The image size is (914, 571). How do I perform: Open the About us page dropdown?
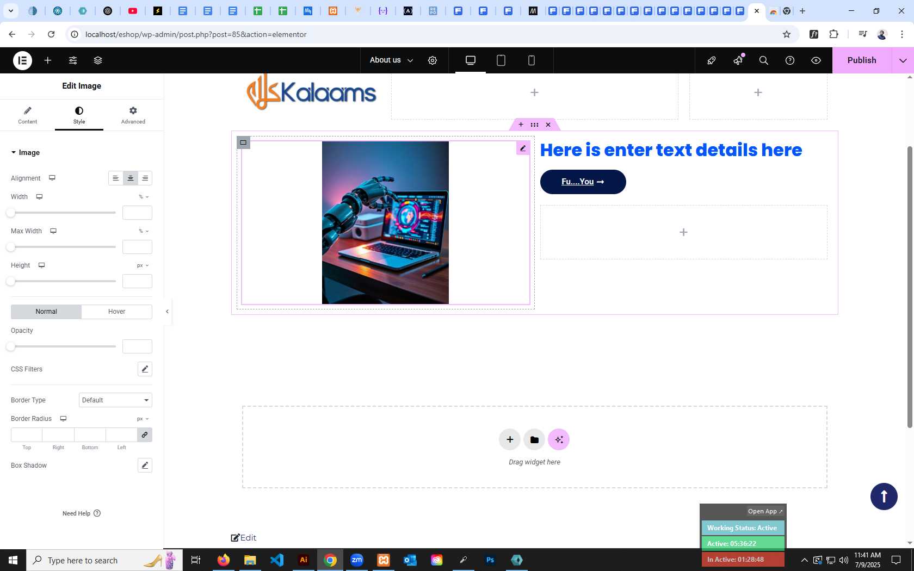[x=391, y=60]
